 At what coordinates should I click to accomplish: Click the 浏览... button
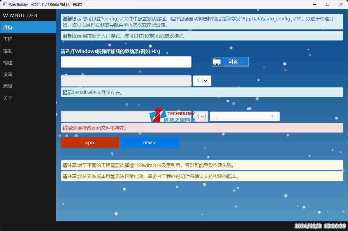tap(235, 62)
